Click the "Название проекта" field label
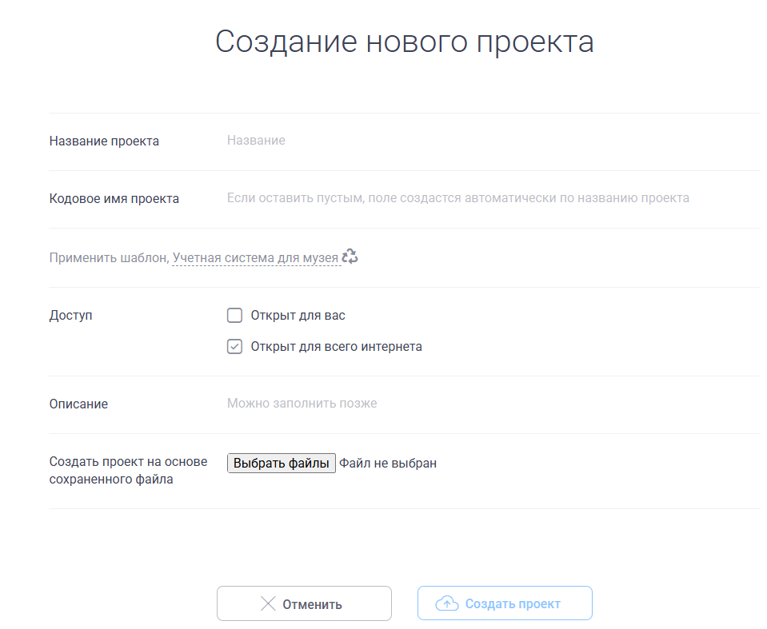The width and height of the screenshot is (767, 629). (104, 141)
